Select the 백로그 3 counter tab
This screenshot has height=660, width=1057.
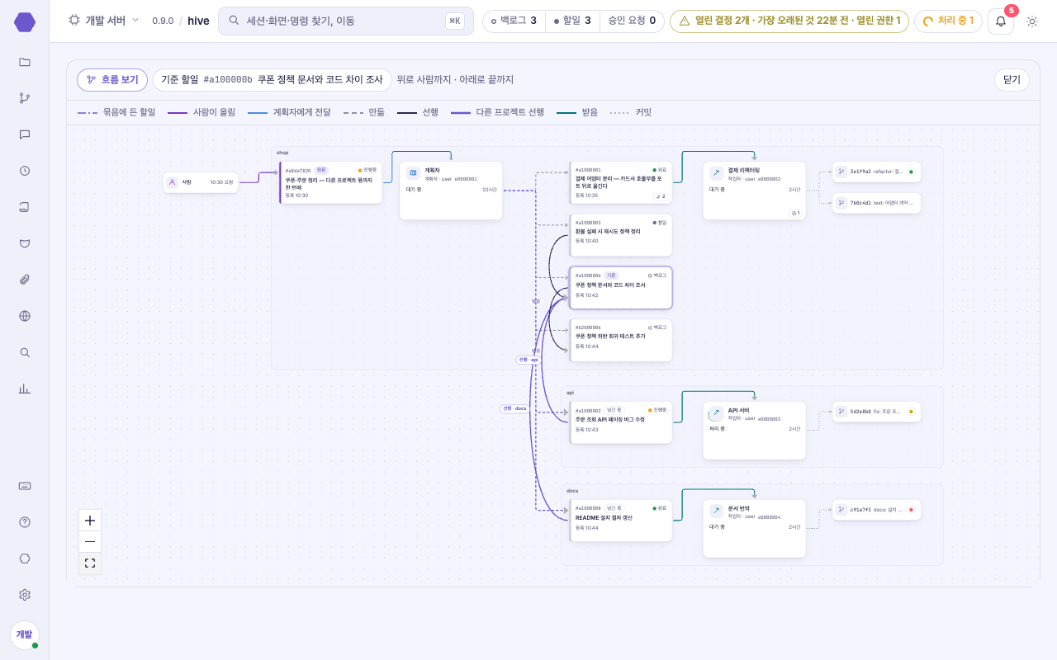click(x=514, y=21)
